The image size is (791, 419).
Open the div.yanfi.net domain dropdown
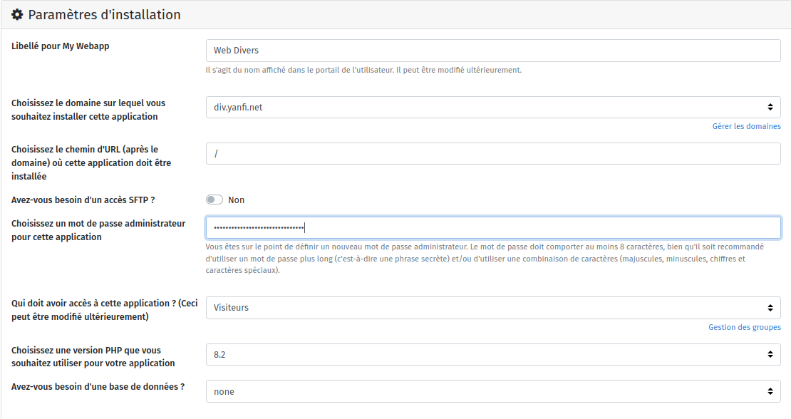492,108
